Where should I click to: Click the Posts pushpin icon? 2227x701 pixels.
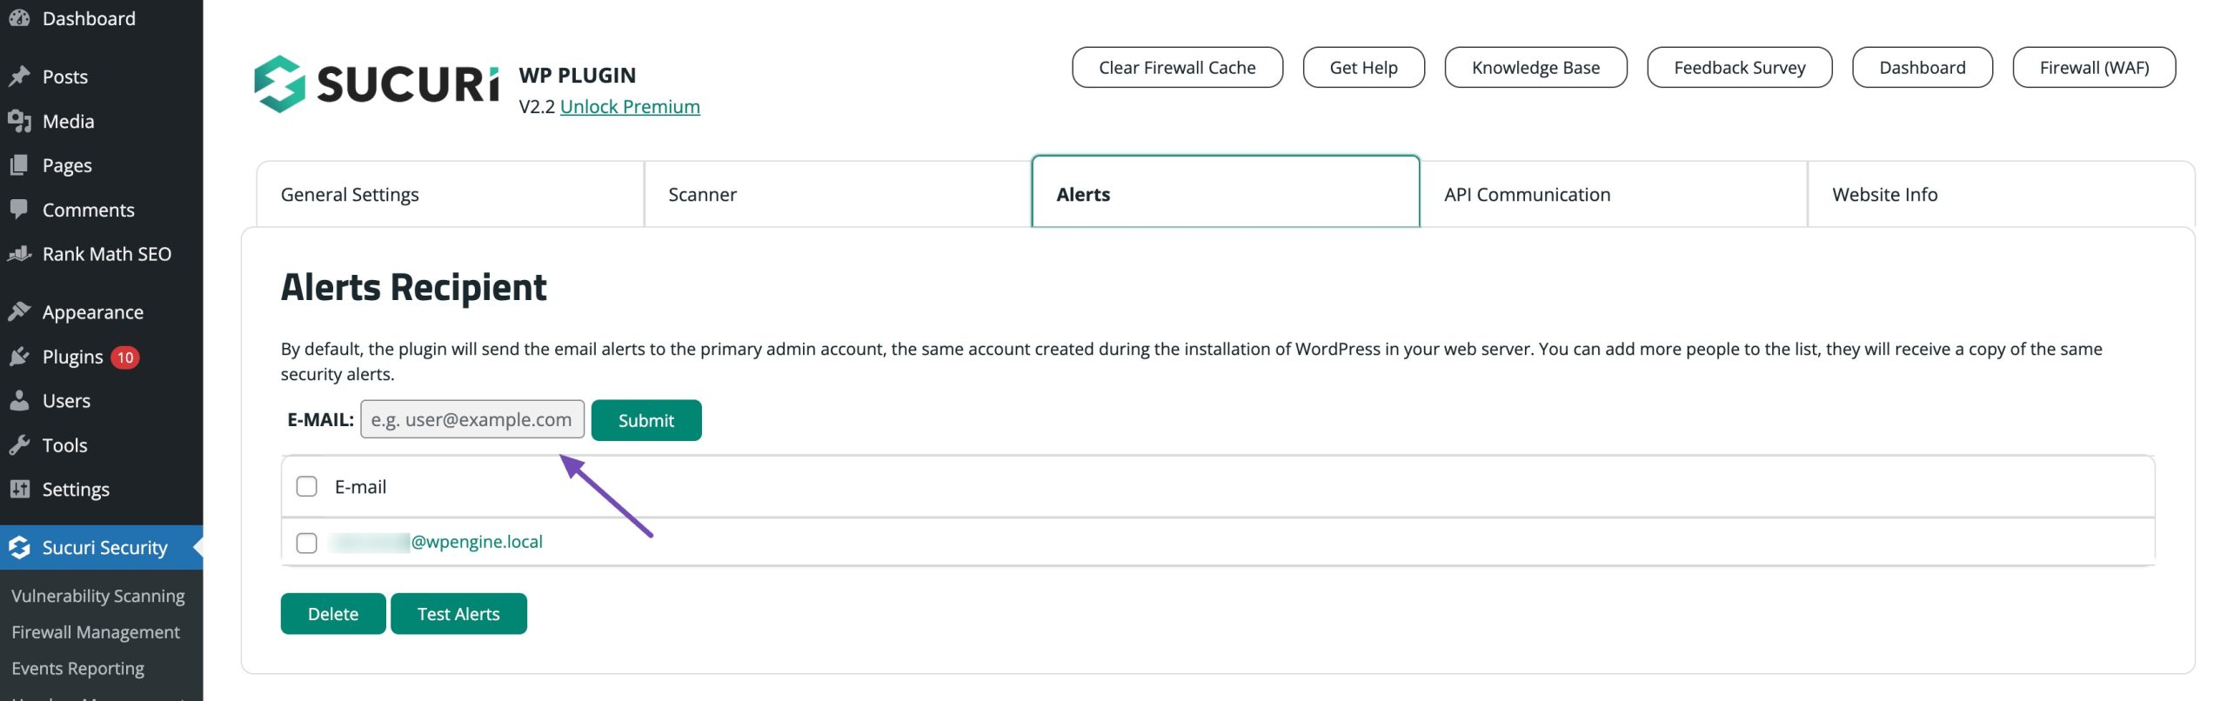pos(19,77)
